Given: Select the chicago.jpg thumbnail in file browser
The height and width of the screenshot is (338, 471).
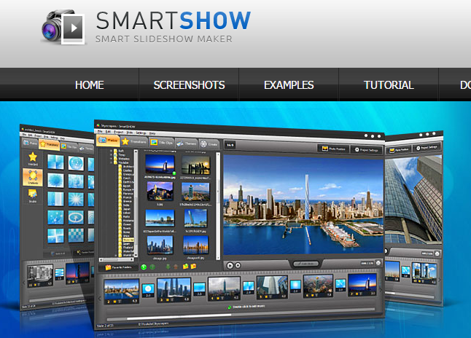Looking at the screenshot, I should click(160, 245).
